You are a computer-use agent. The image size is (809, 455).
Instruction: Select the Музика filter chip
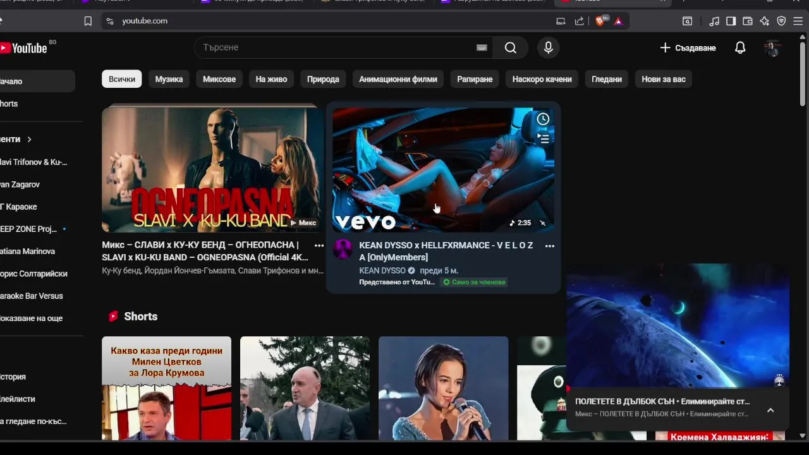coord(169,79)
